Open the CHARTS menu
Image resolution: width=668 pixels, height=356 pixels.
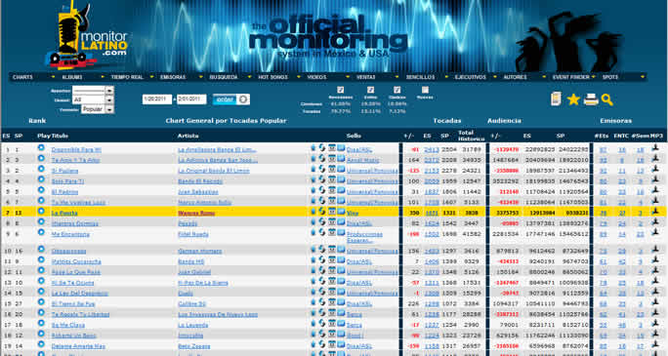22,77
